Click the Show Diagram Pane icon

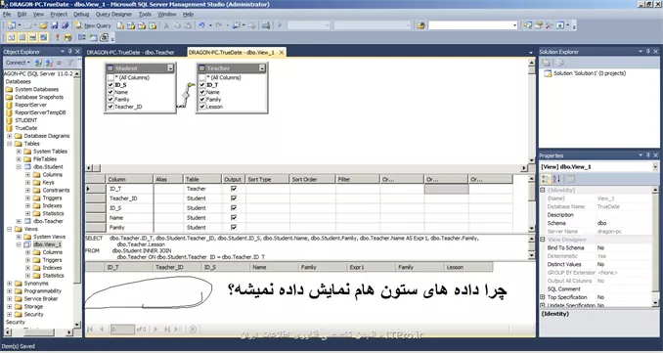pos(12,37)
